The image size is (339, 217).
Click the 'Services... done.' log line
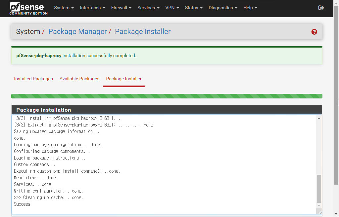pos(33,184)
